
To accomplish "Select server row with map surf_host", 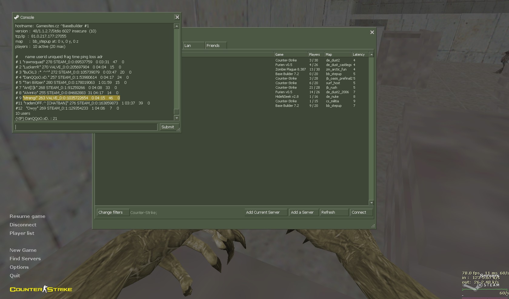I will point(232,83).
